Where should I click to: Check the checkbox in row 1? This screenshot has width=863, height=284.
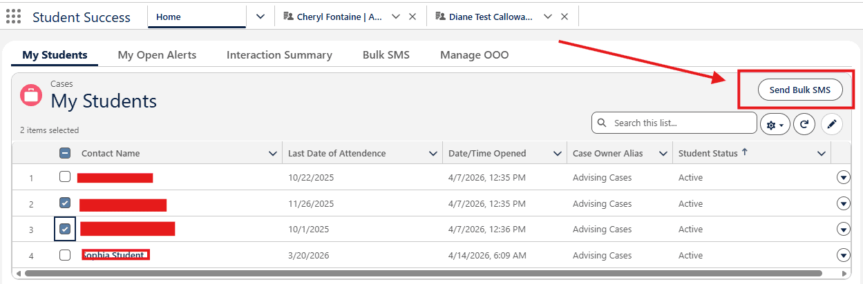(65, 176)
